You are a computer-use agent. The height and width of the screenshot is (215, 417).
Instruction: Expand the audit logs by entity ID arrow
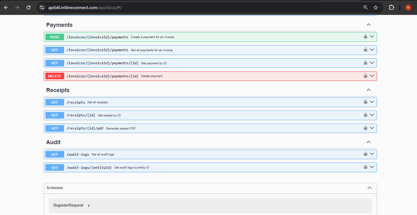[372, 167]
